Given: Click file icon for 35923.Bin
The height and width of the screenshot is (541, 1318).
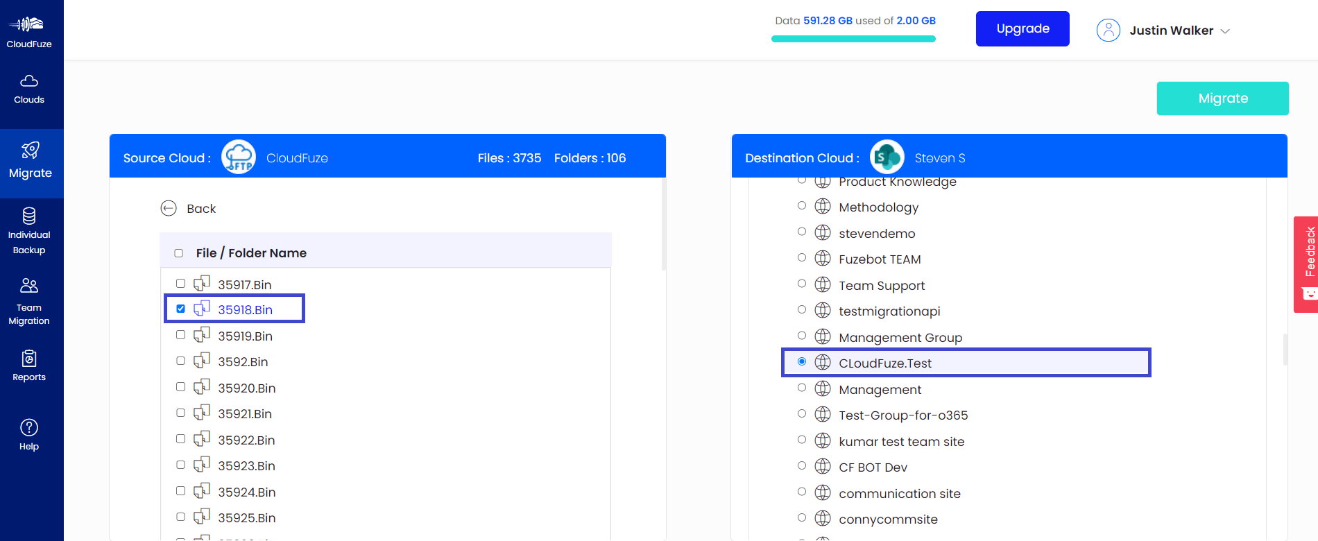Looking at the screenshot, I should [x=202, y=465].
